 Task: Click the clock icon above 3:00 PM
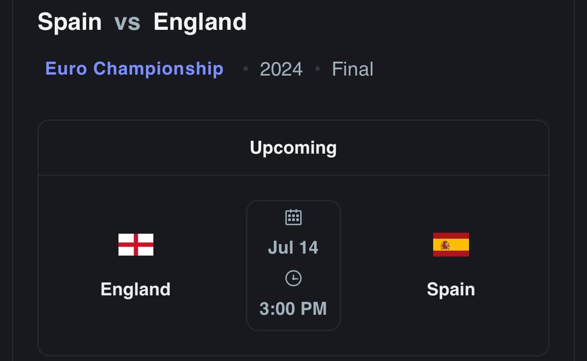click(x=294, y=278)
